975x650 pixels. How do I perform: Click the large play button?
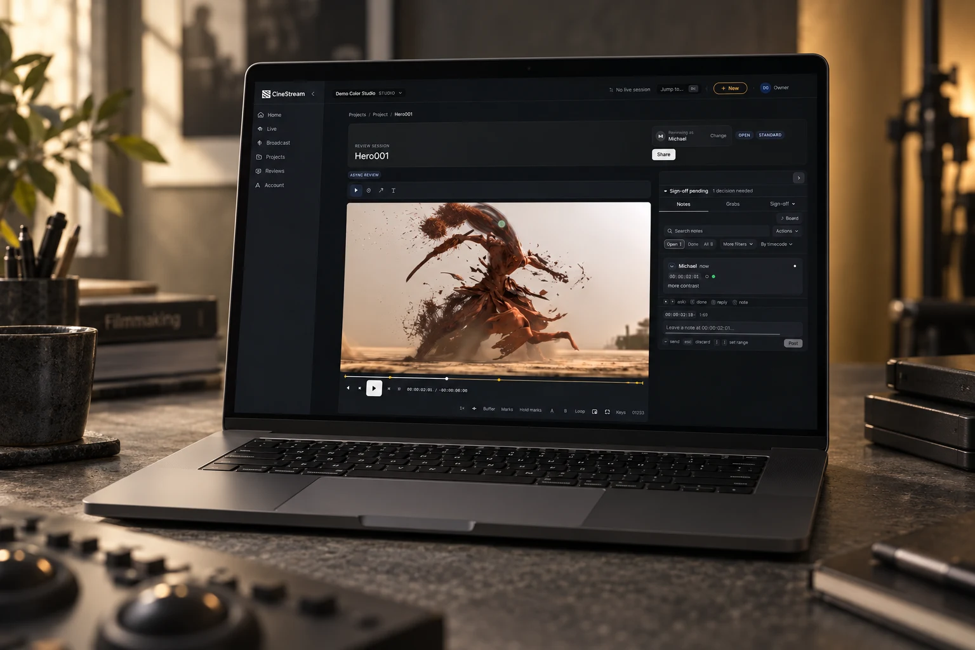click(374, 388)
